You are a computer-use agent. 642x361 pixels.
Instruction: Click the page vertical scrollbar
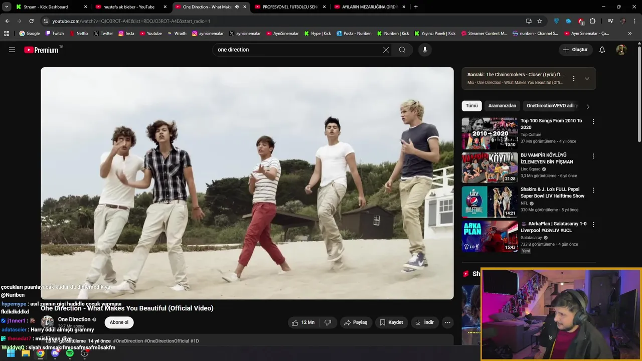click(639, 95)
